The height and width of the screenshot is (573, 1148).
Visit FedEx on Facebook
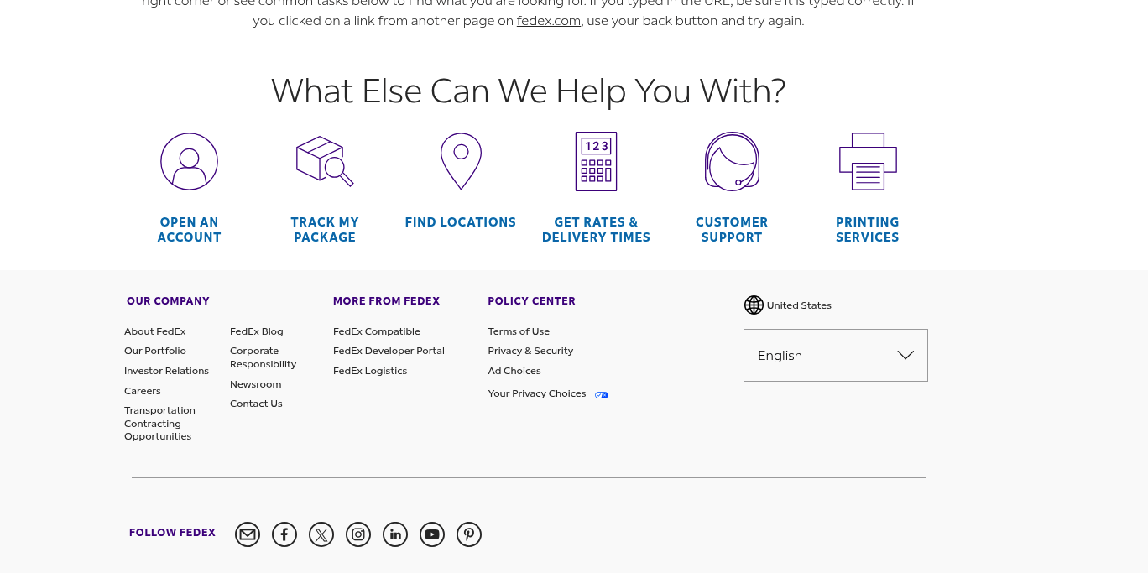[284, 534]
